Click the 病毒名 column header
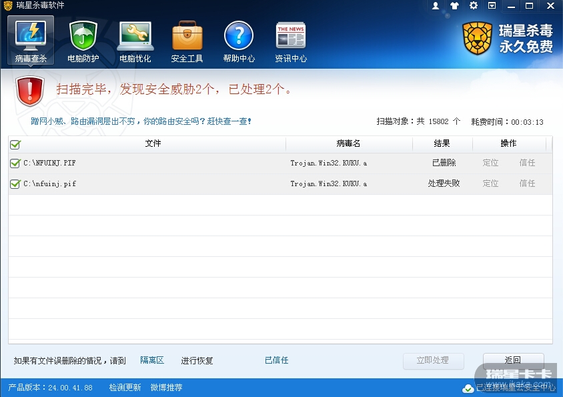This screenshot has height=397, width=563. coord(348,143)
